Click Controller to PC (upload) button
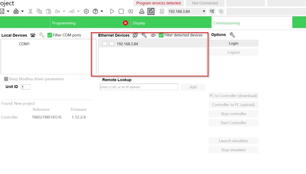 [x=233, y=105]
